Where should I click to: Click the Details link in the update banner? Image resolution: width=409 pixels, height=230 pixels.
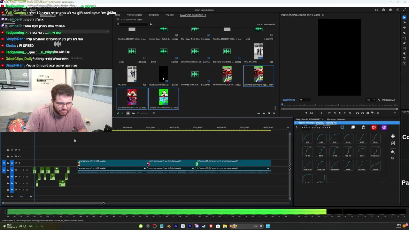320,123
